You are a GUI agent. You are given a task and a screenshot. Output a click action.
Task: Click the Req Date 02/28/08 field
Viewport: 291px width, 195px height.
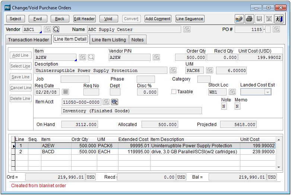coord(47,92)
